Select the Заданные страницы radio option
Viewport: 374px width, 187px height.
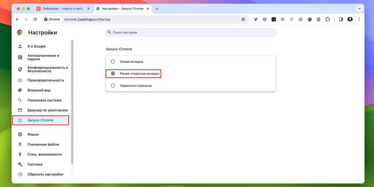113,85
